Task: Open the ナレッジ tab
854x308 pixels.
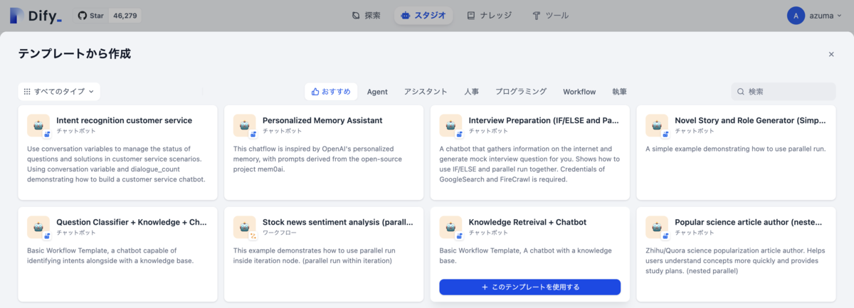Action: (491, 15)
